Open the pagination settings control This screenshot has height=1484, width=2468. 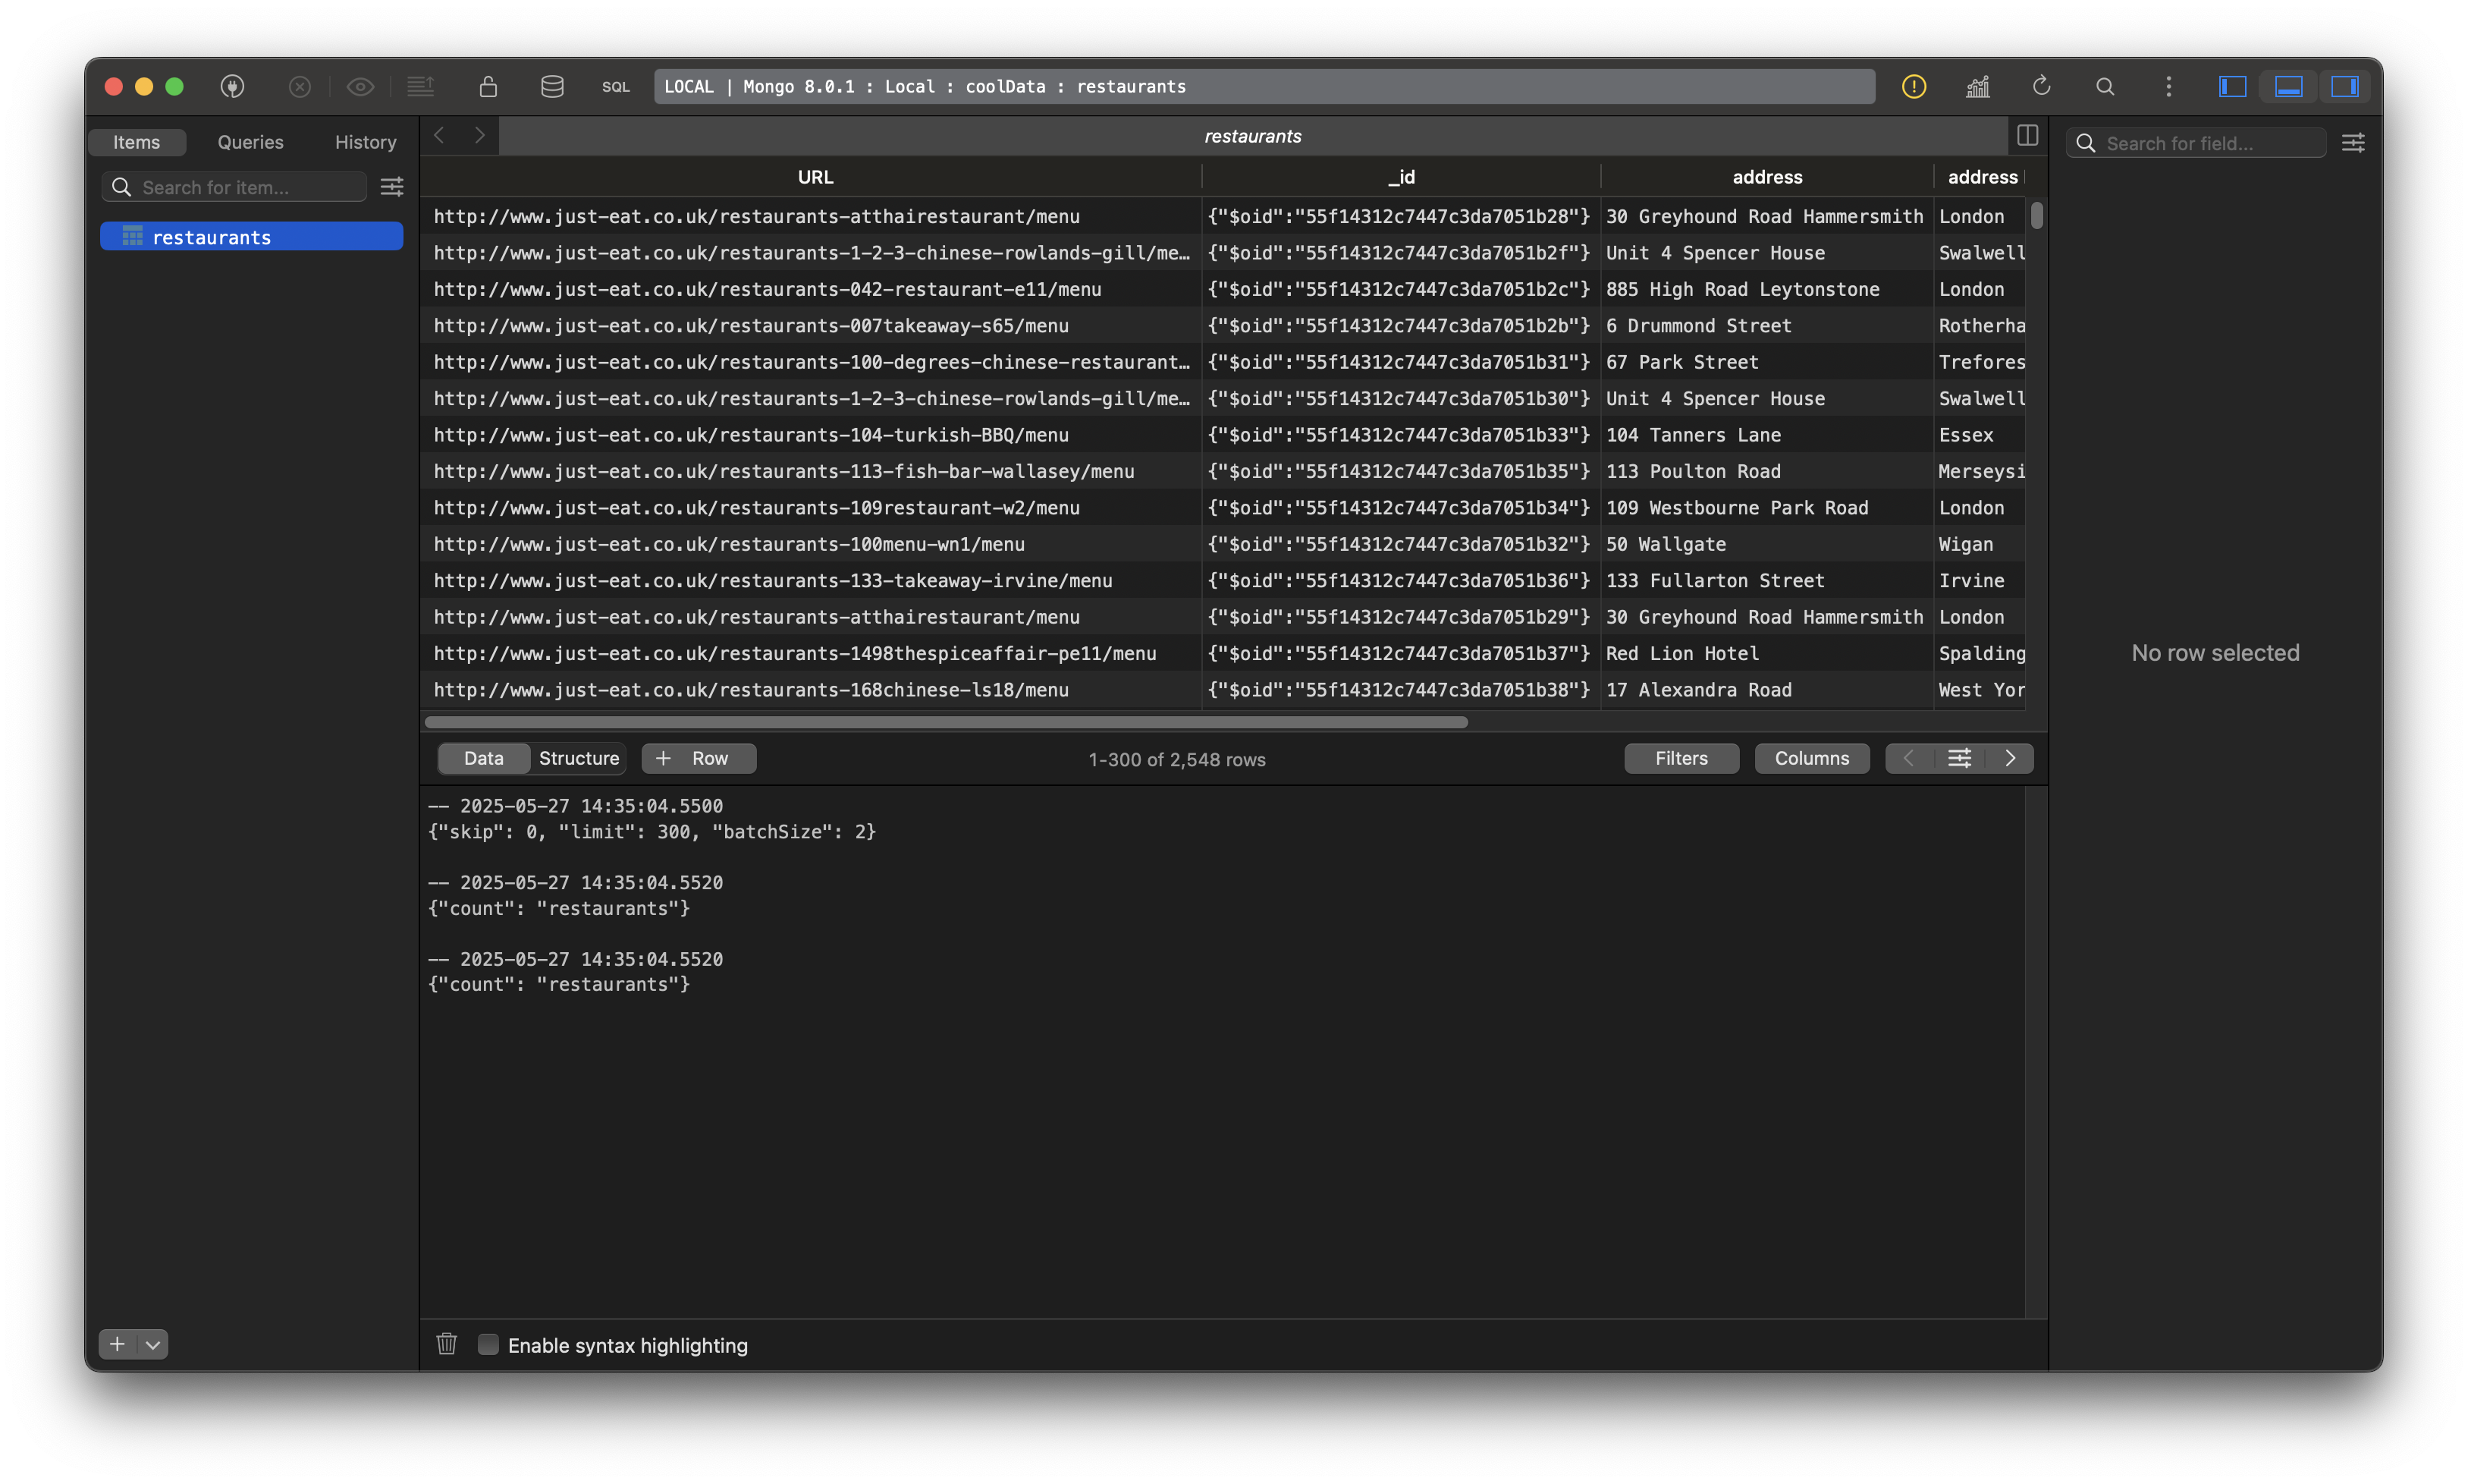tap(1959, 758)
